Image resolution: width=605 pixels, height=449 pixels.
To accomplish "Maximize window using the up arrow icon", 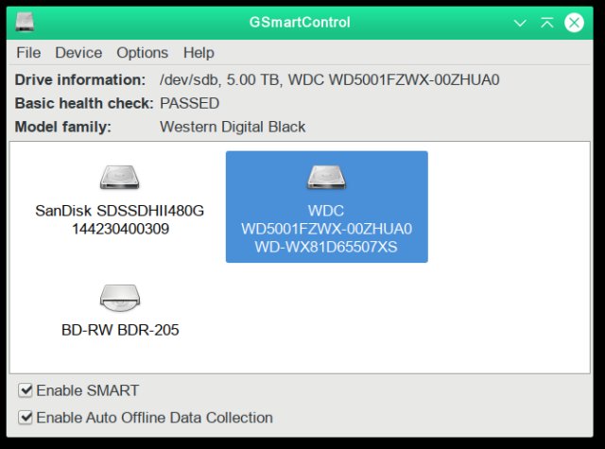I will [547, 23].
